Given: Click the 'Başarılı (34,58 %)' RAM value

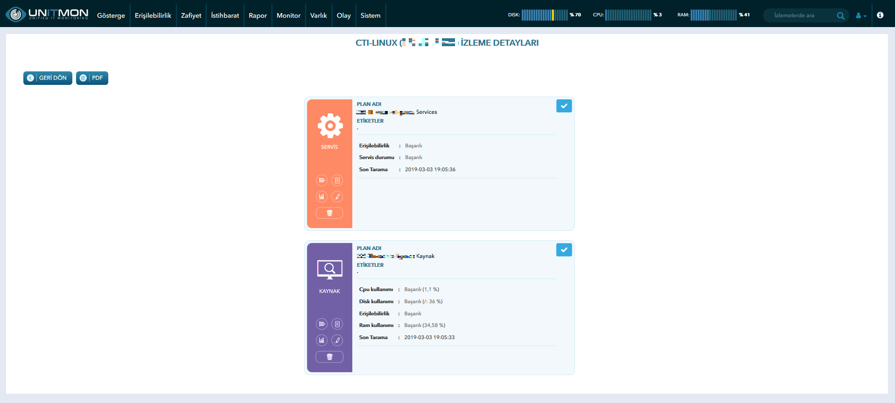Looking at the screenshot, I should [x=425, y=326].
